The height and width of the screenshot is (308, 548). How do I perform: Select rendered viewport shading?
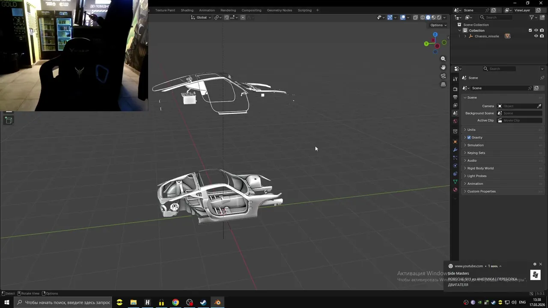coord(439,18)
